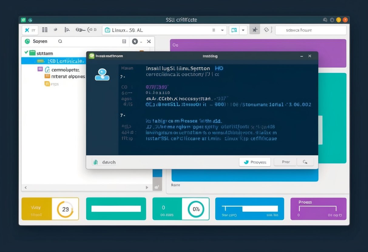Screen dimensions: 368x252
Task: Click the key icon in the toolbar
Action: (80, 30)
